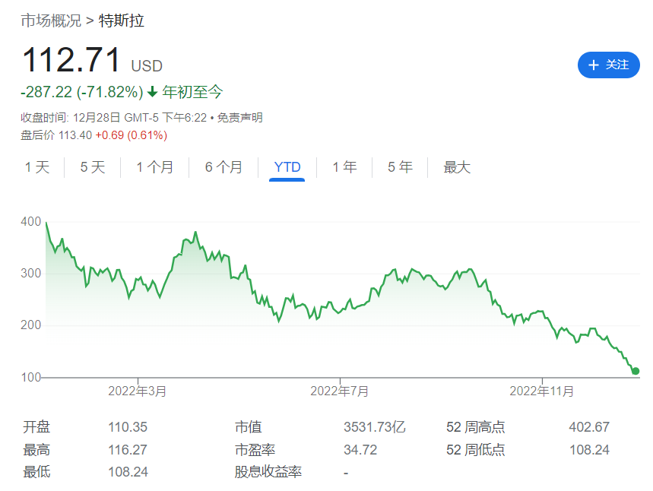Click the 52 周高点 value 402.67
653x491 pixels.
click(589, 427)
